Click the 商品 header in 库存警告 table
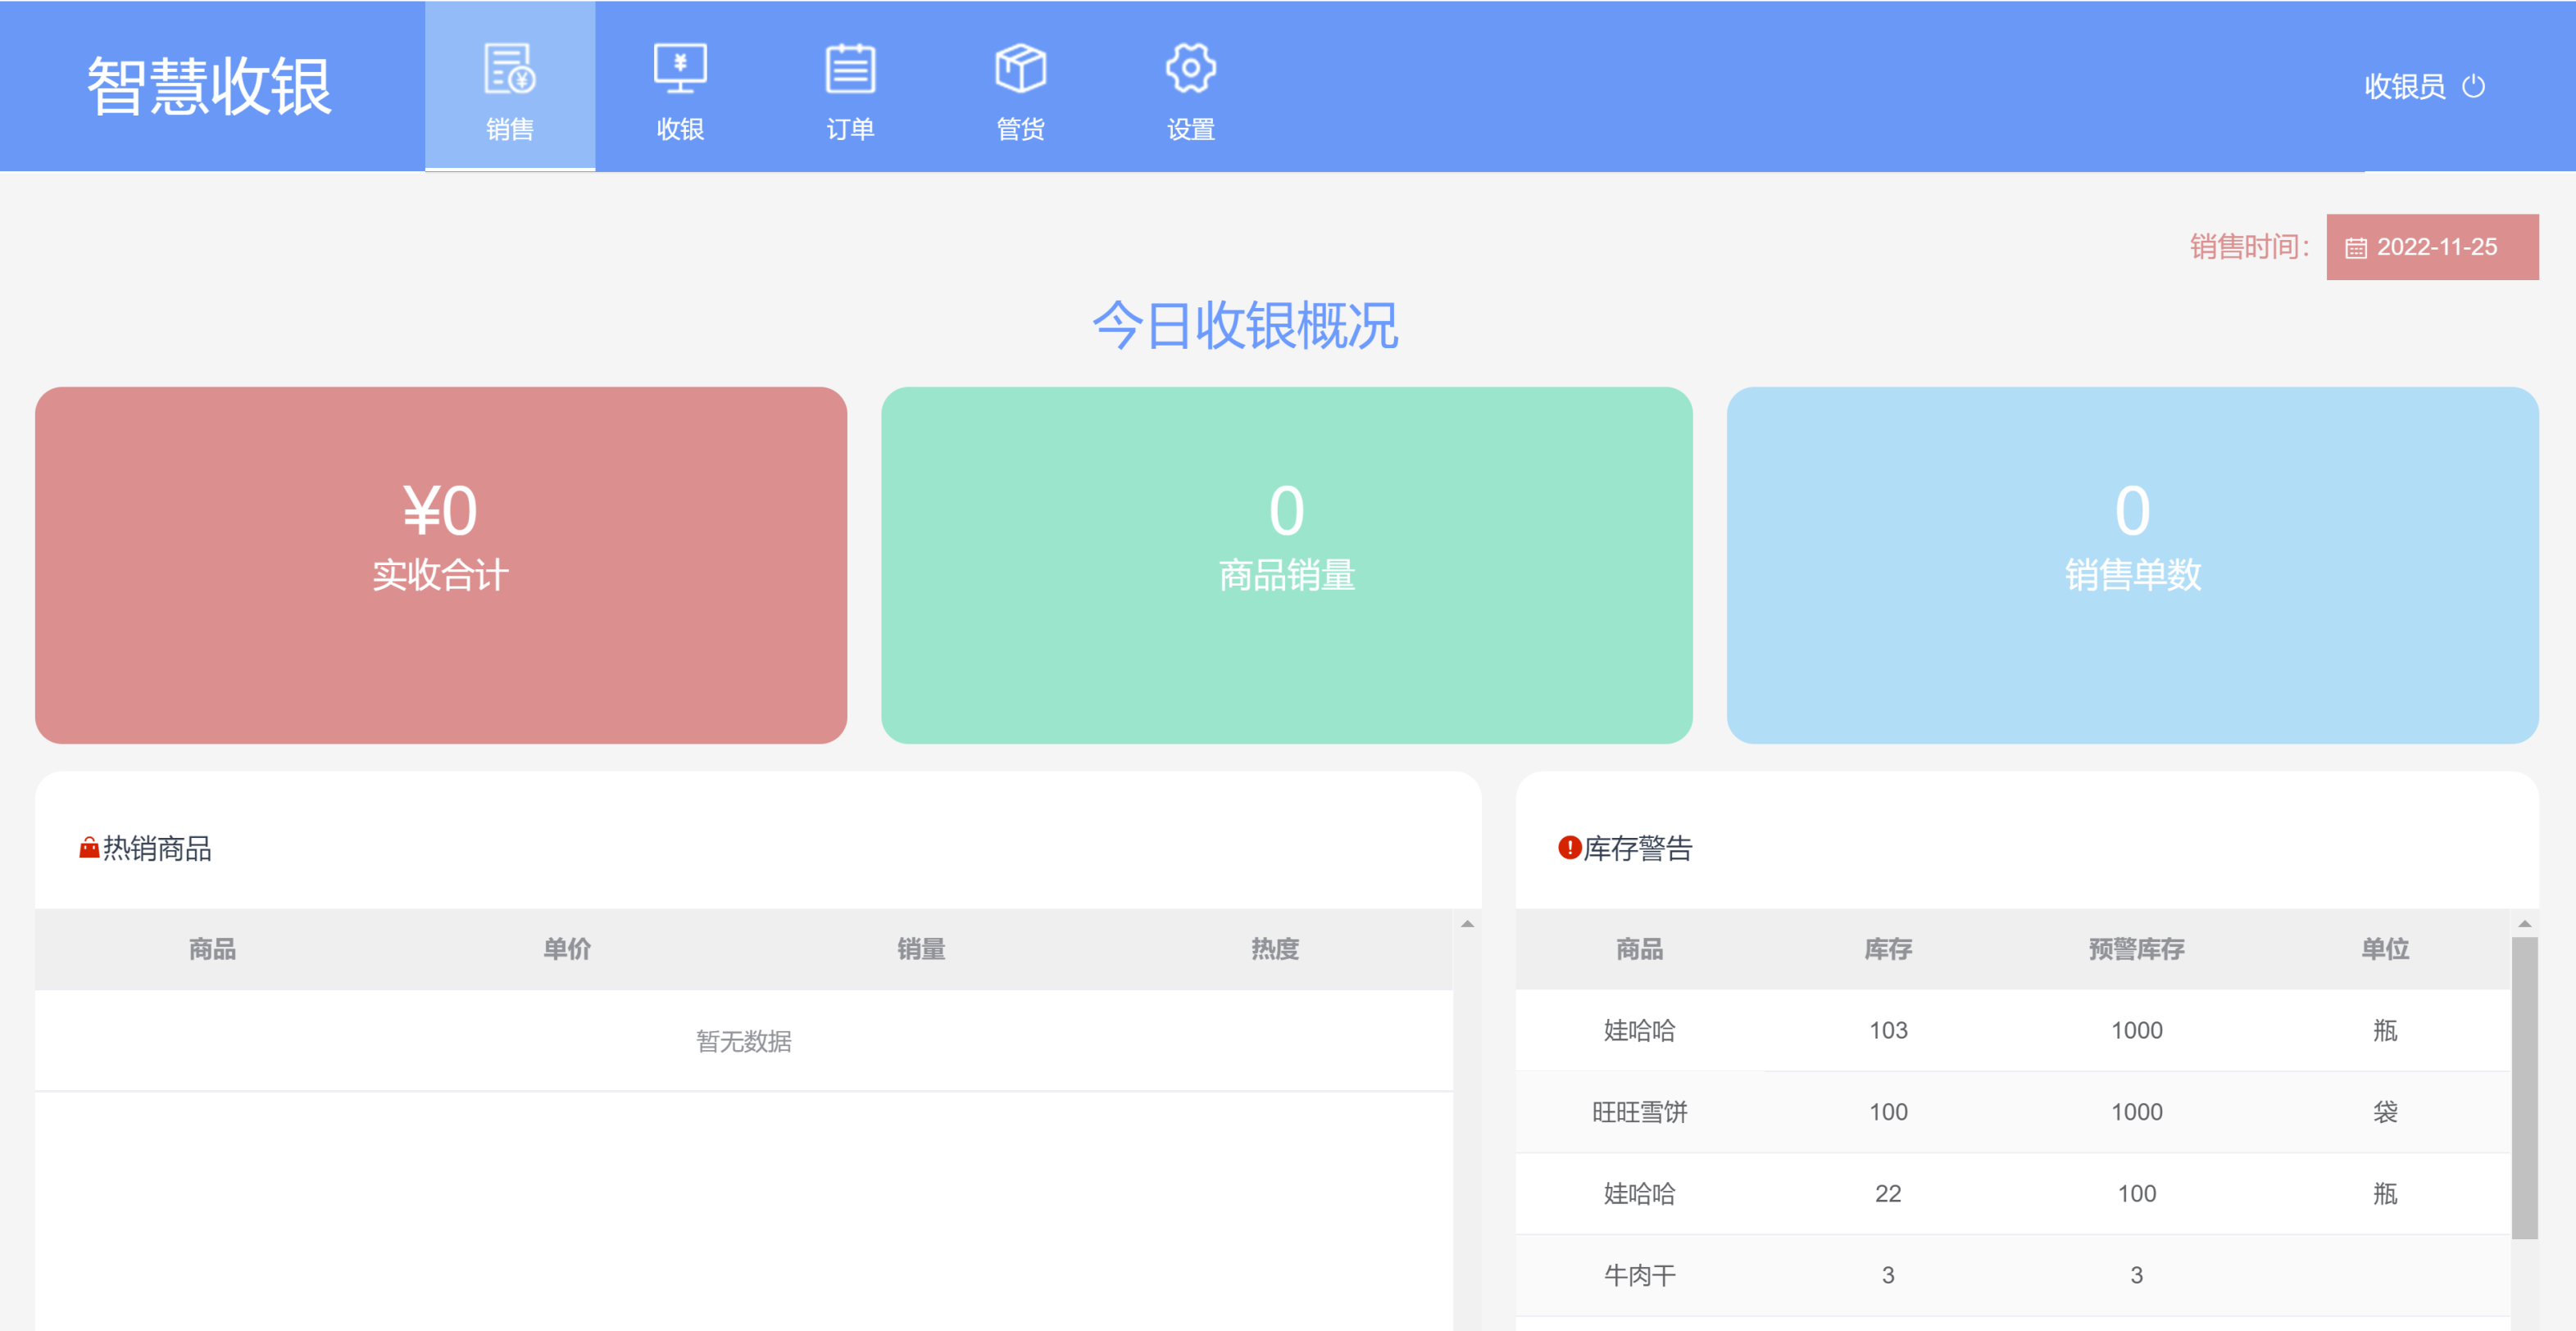Image resolution: width=2576 pixels, height=1331 pixels. 1640,948
